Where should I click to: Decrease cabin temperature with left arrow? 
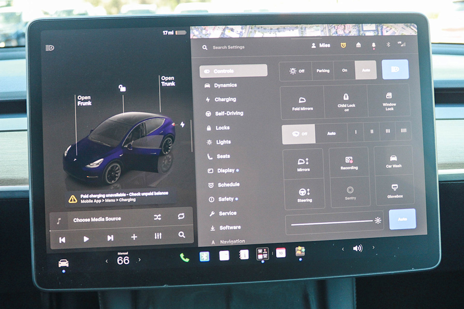pyautogui.click(x=106, y=261)
